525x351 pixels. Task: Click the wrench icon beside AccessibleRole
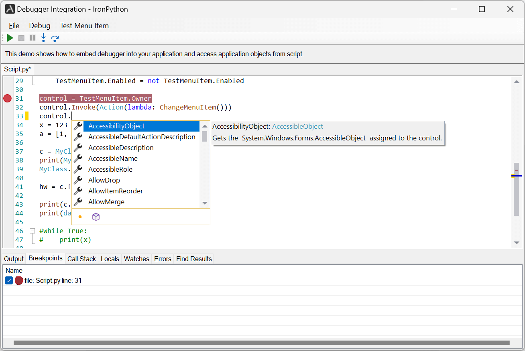78,169
